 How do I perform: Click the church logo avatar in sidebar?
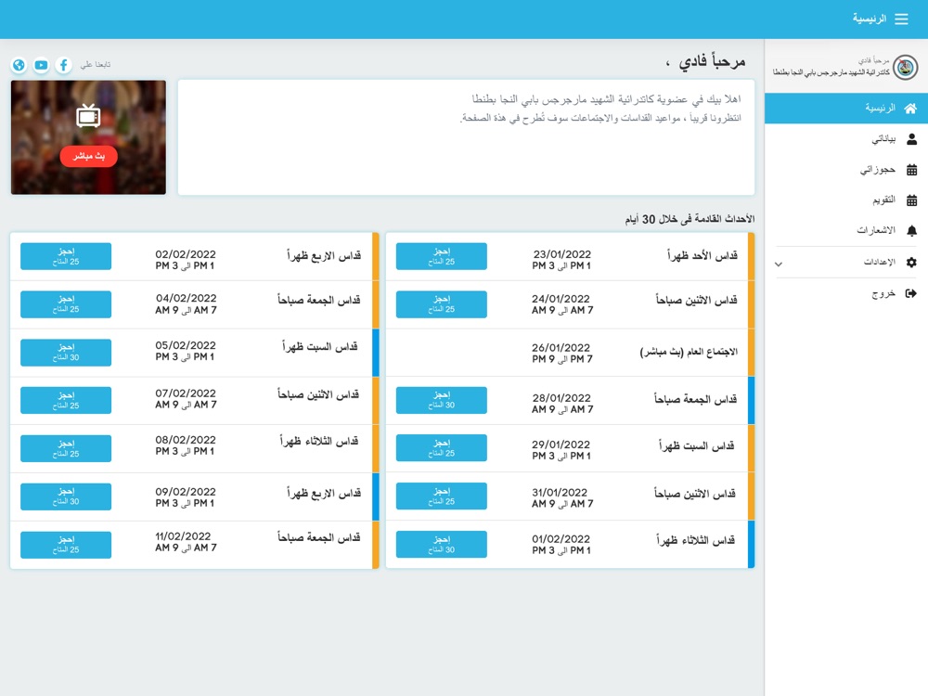tap(905, 67)
